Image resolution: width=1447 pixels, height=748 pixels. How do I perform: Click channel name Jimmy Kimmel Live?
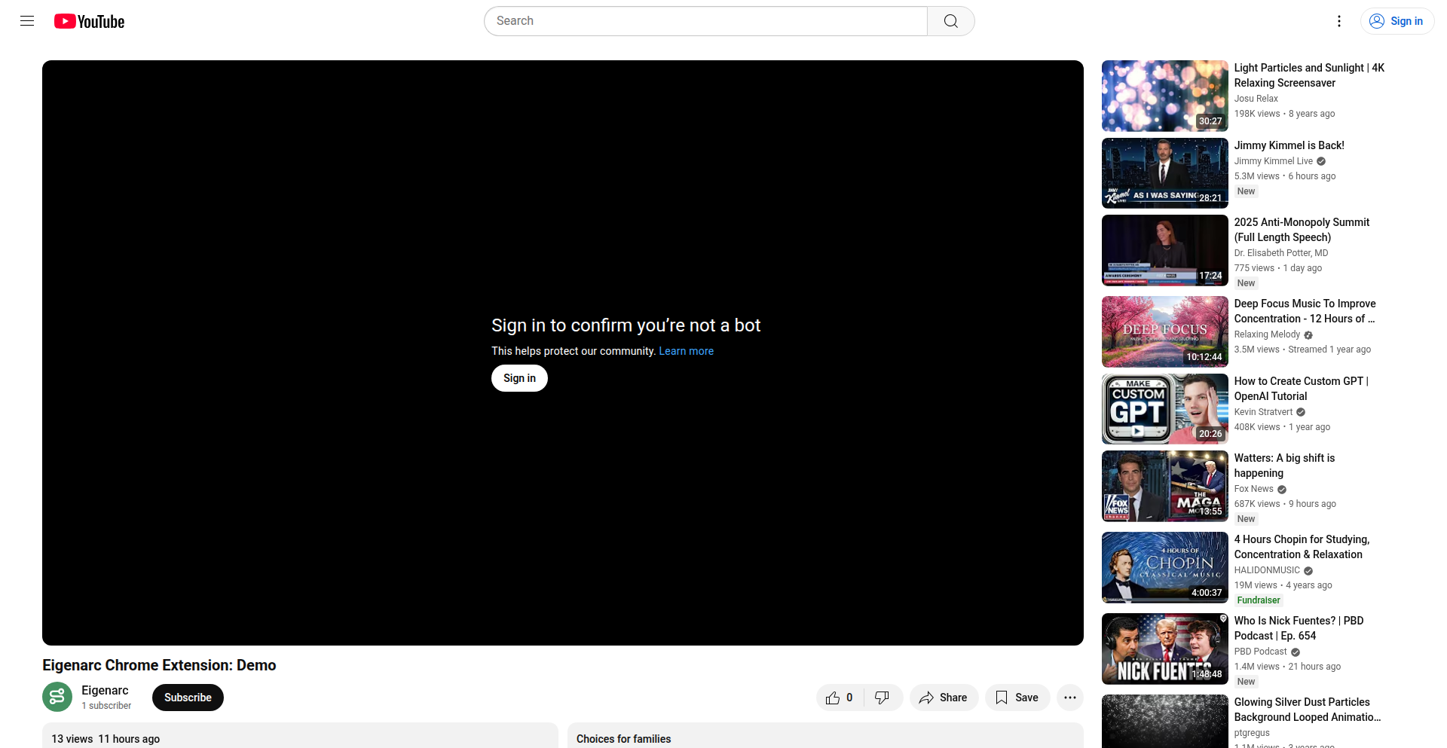(x=1274, y=161)
